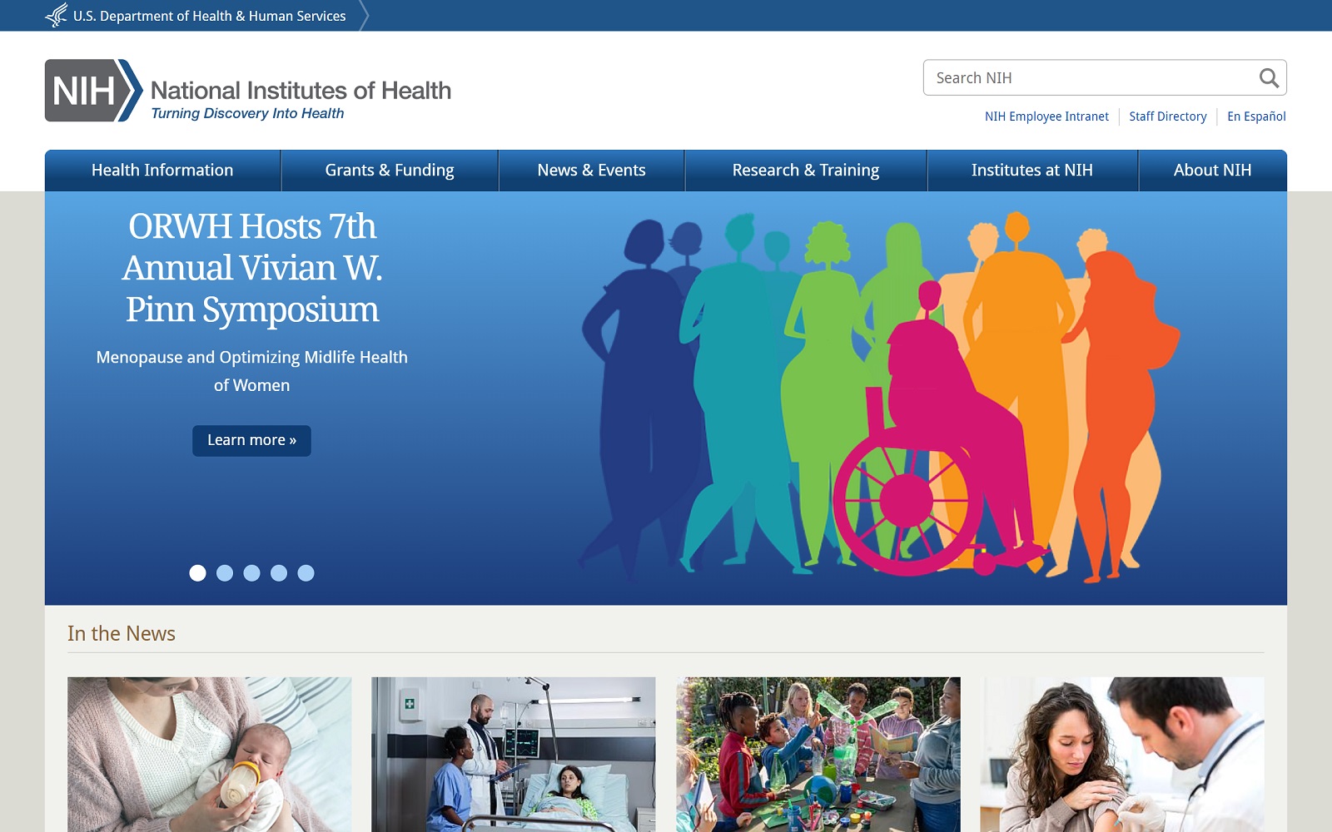The height and width of the screenshot is (832, 1332).
Task: Click the National Institutes of Health title text
Action: pos(301,90)
